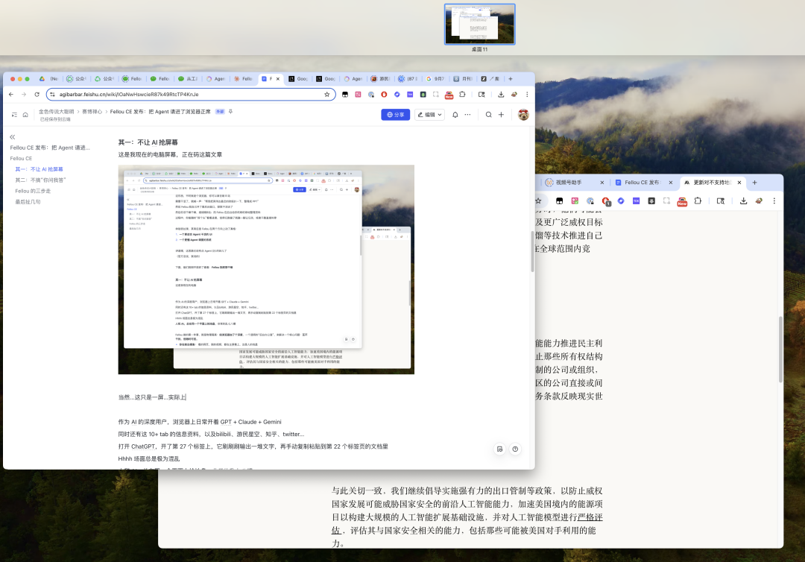Click the 外部 tag beside document title
Image resolution: width=805 pixels, height=562 pixels.
click(x=220, y=111)
